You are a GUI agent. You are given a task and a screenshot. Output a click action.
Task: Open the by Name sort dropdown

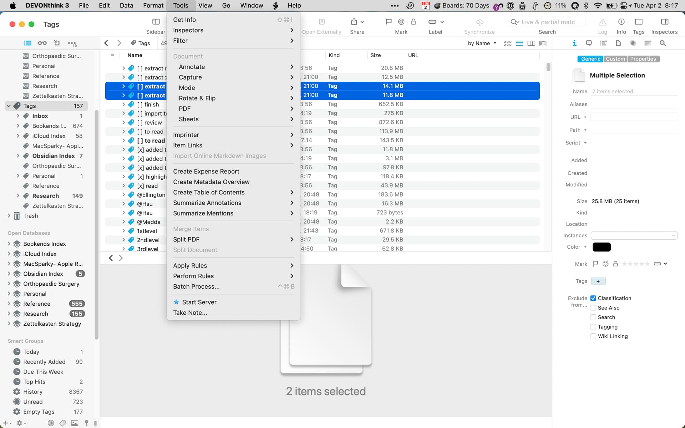(x=482, y=43)
